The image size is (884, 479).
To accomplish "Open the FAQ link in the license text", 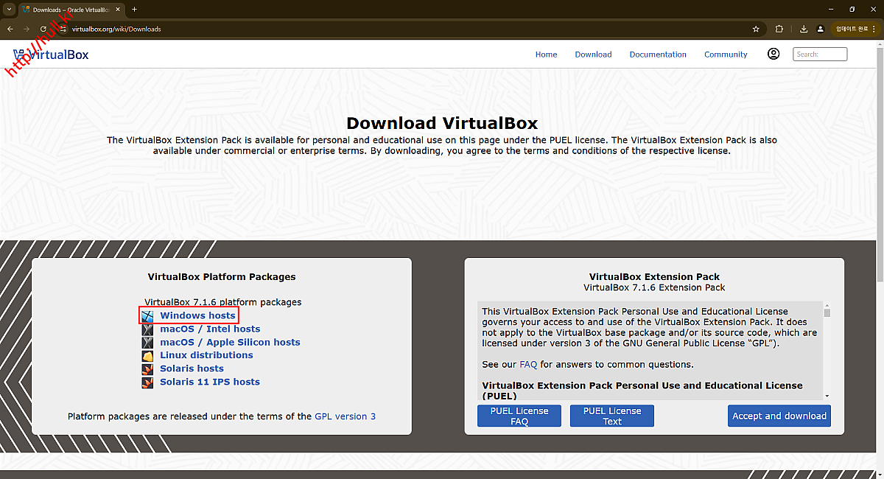I will pos(528,365).
